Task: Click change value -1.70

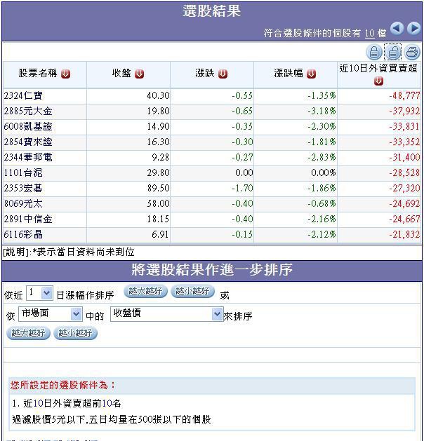Action: click(x=242, y=188)
